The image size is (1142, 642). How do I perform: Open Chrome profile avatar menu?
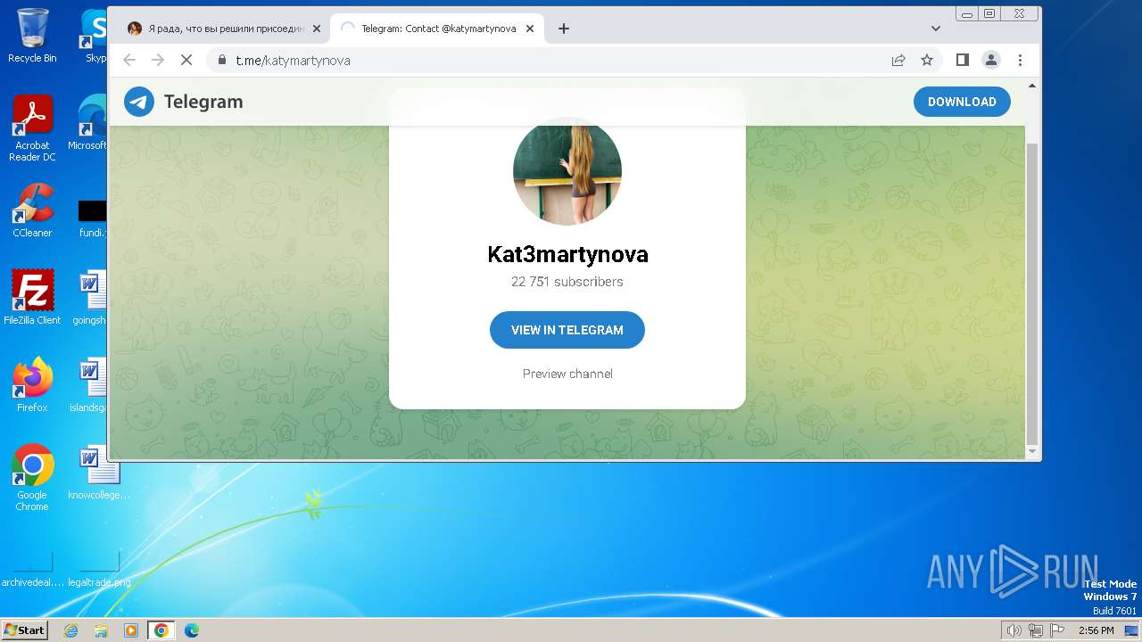(x=991, y=60)
